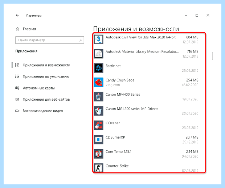The image size is (225, 188).
Task: Click the king.com publisher text
Action: [x=113, y=85]
